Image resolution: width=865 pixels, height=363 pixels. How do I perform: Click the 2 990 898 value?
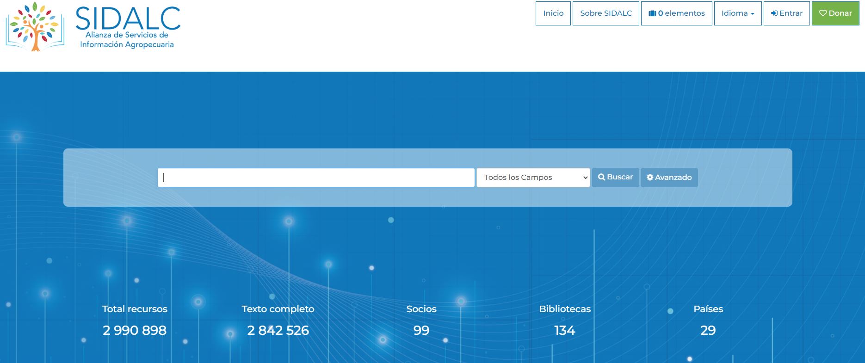click(135, 330)
